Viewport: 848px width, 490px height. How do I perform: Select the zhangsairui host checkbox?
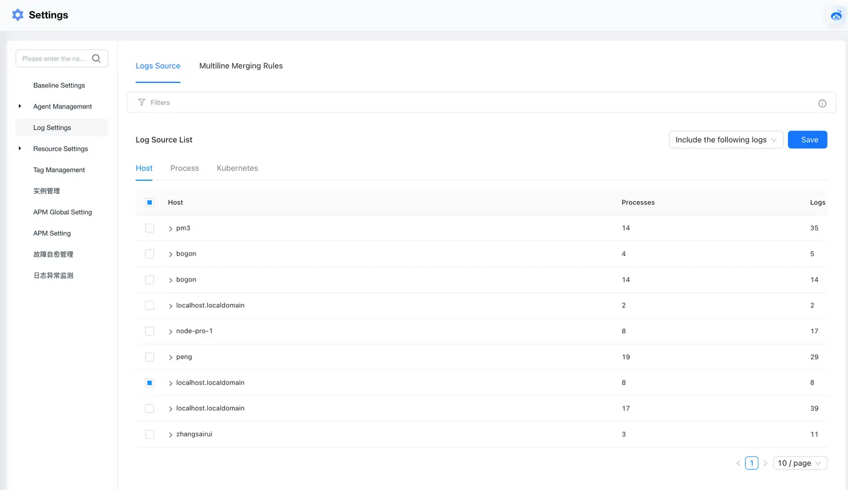pyautogui.click(x=150, y=435)
